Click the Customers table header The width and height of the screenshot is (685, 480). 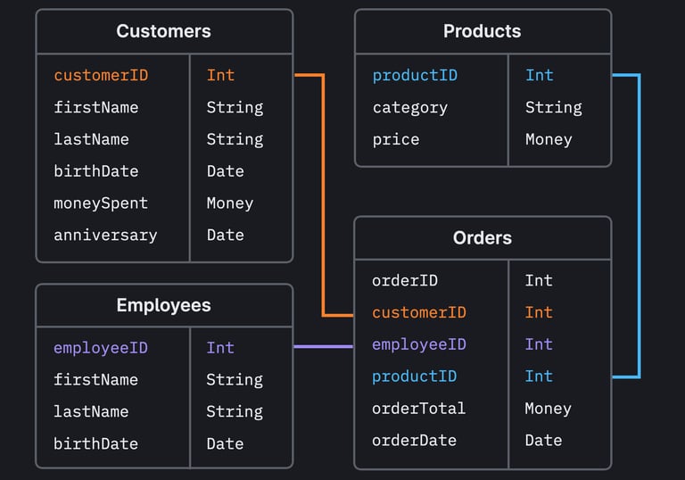point(163,31)
